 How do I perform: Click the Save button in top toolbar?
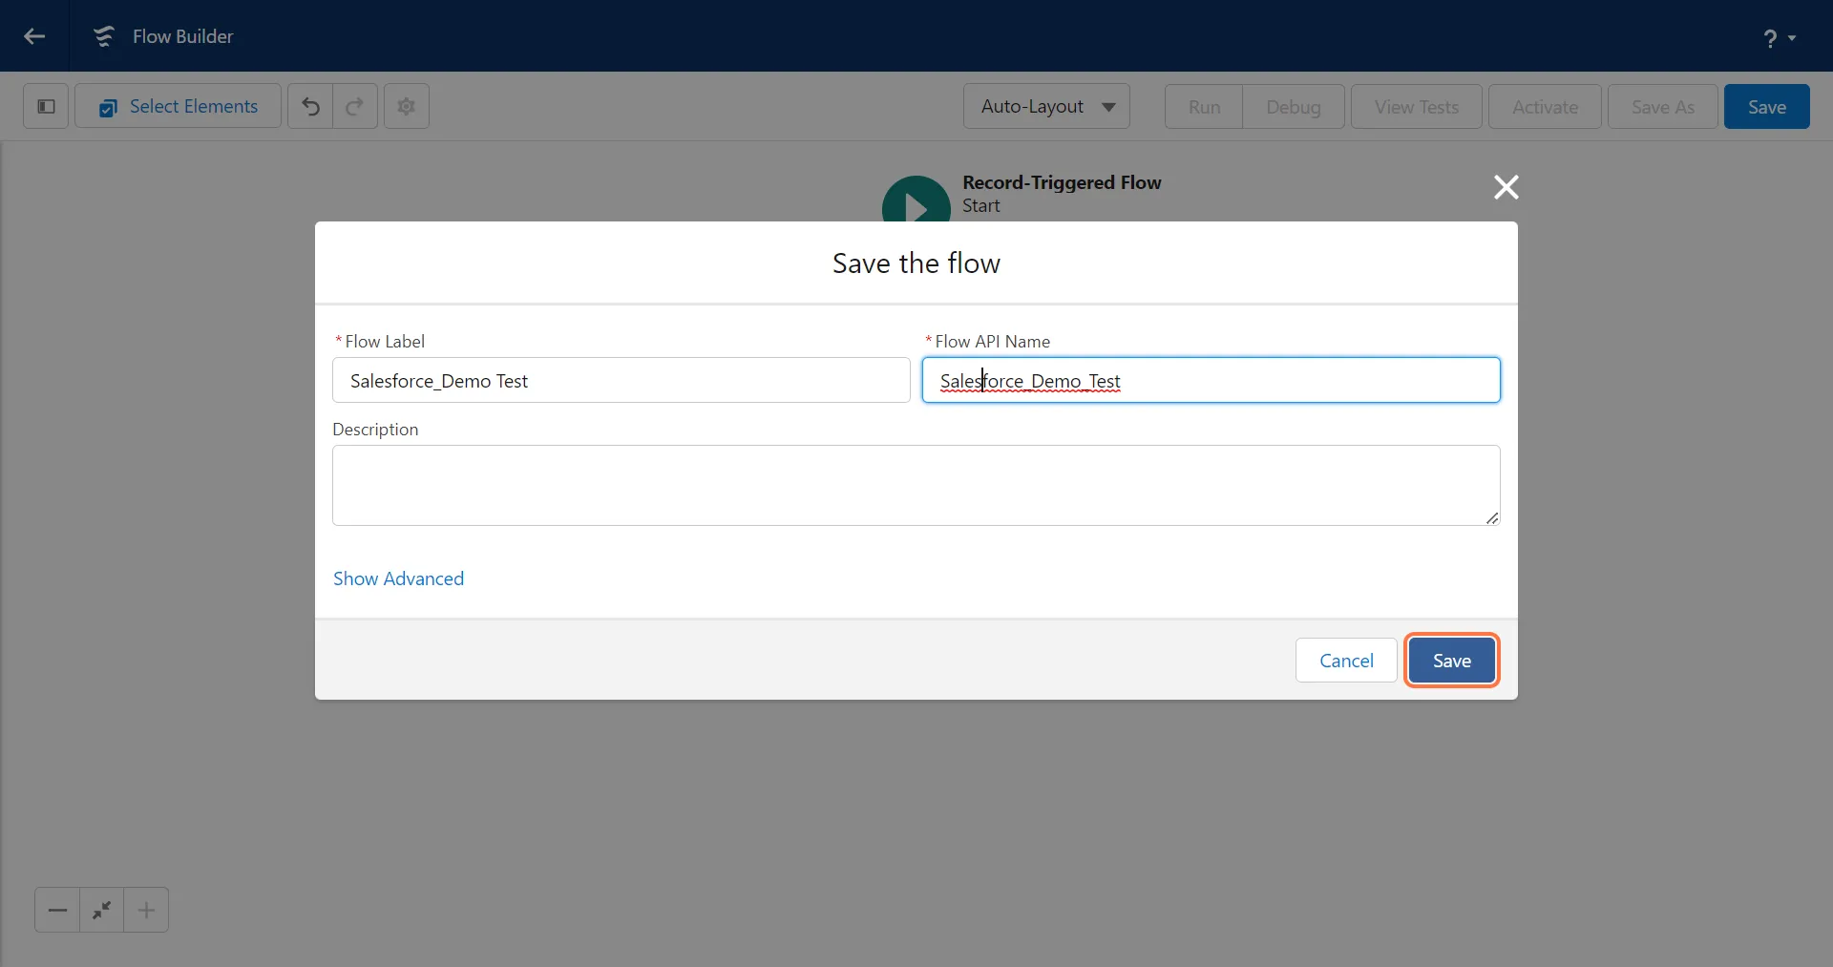[1766, 107]
